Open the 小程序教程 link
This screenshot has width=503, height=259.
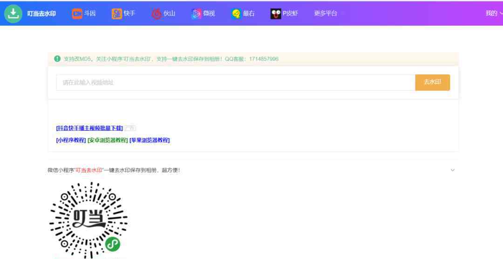tap(71, 140)
